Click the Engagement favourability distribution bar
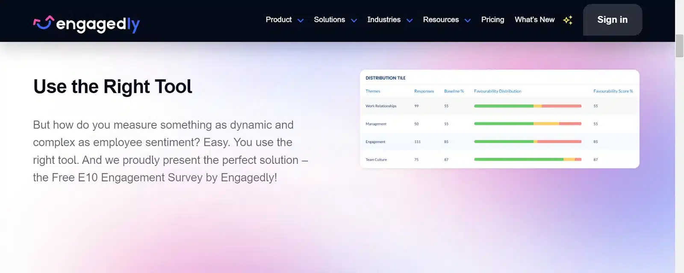This screenshot has height=273, width=684. 528,142
